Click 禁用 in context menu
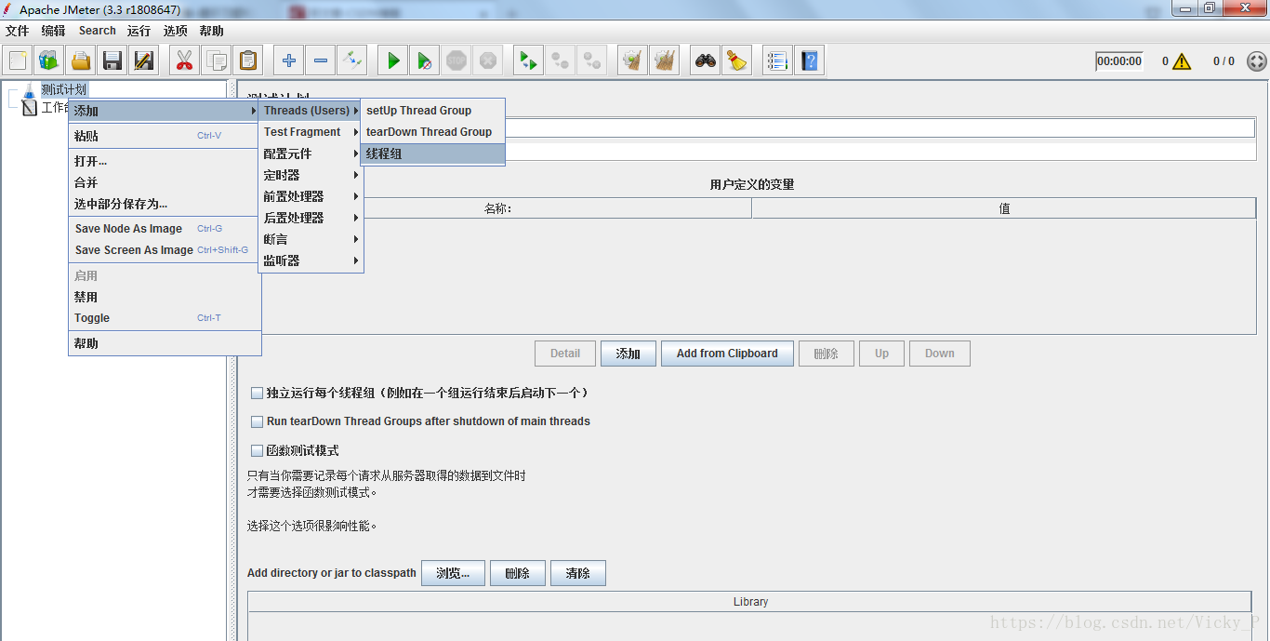 165,297
